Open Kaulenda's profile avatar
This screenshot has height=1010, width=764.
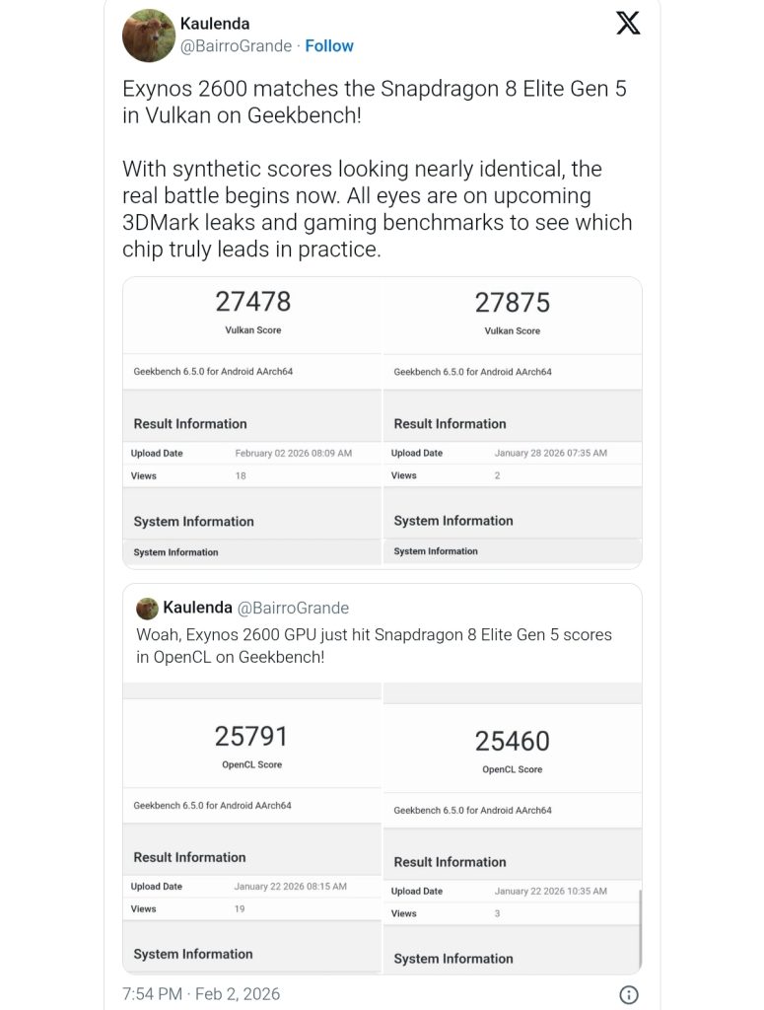149,36
